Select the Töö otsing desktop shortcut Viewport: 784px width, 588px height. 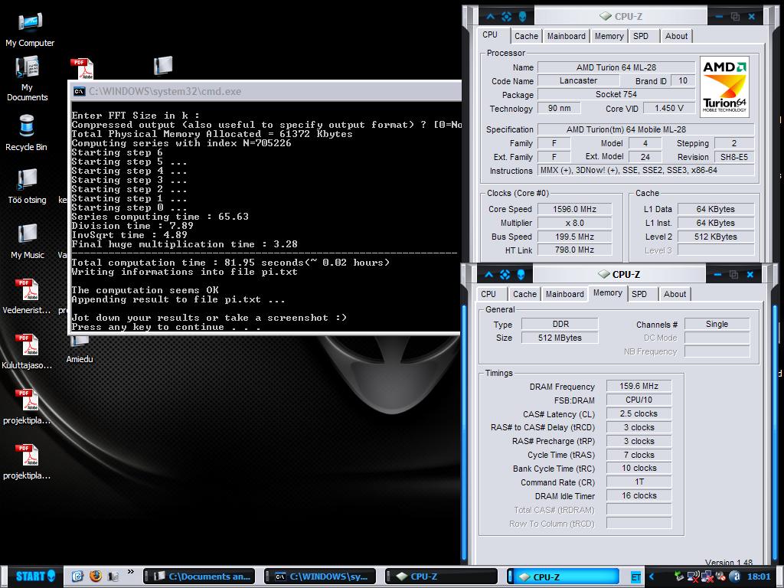27,187
